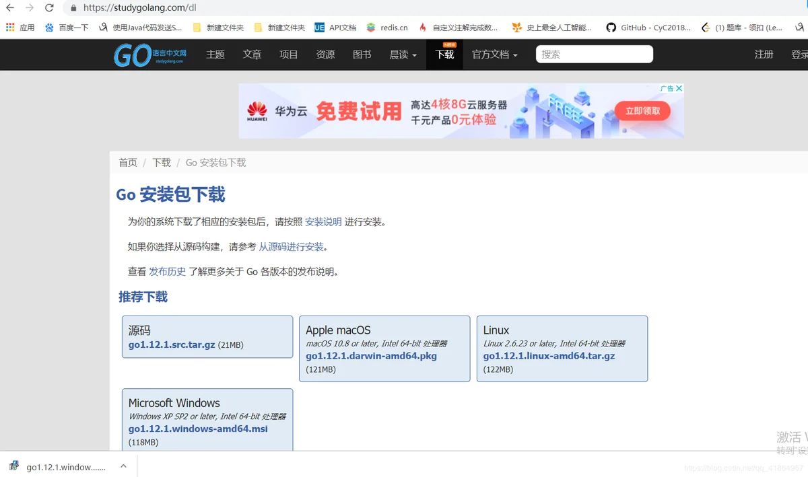The width and height of the screenshot is (808, 477).
Task: Open the redis.cn bookmark
Action: coord(387,28)
